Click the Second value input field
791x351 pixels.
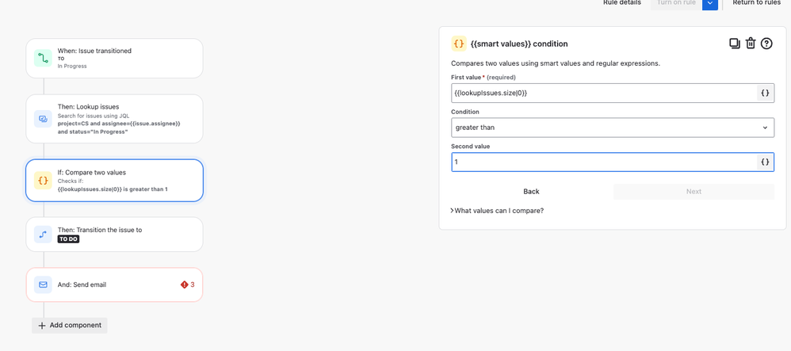[604, 162]
